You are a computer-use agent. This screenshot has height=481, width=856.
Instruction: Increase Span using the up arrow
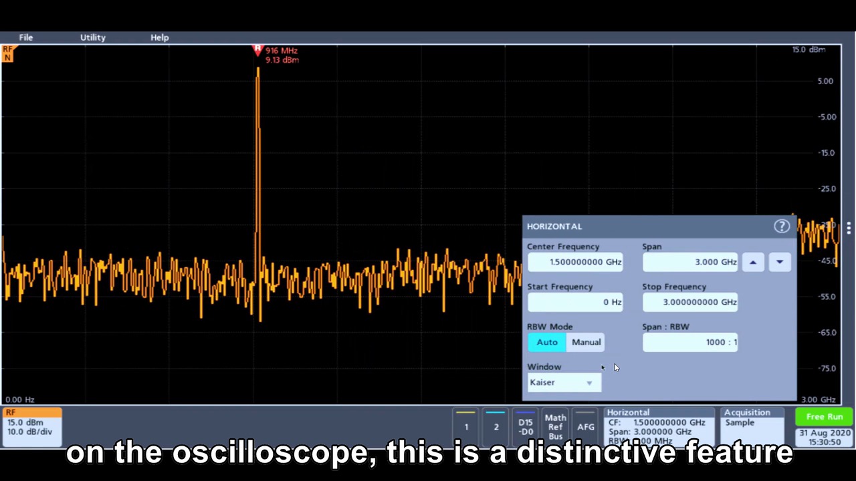tap(753, 261)
